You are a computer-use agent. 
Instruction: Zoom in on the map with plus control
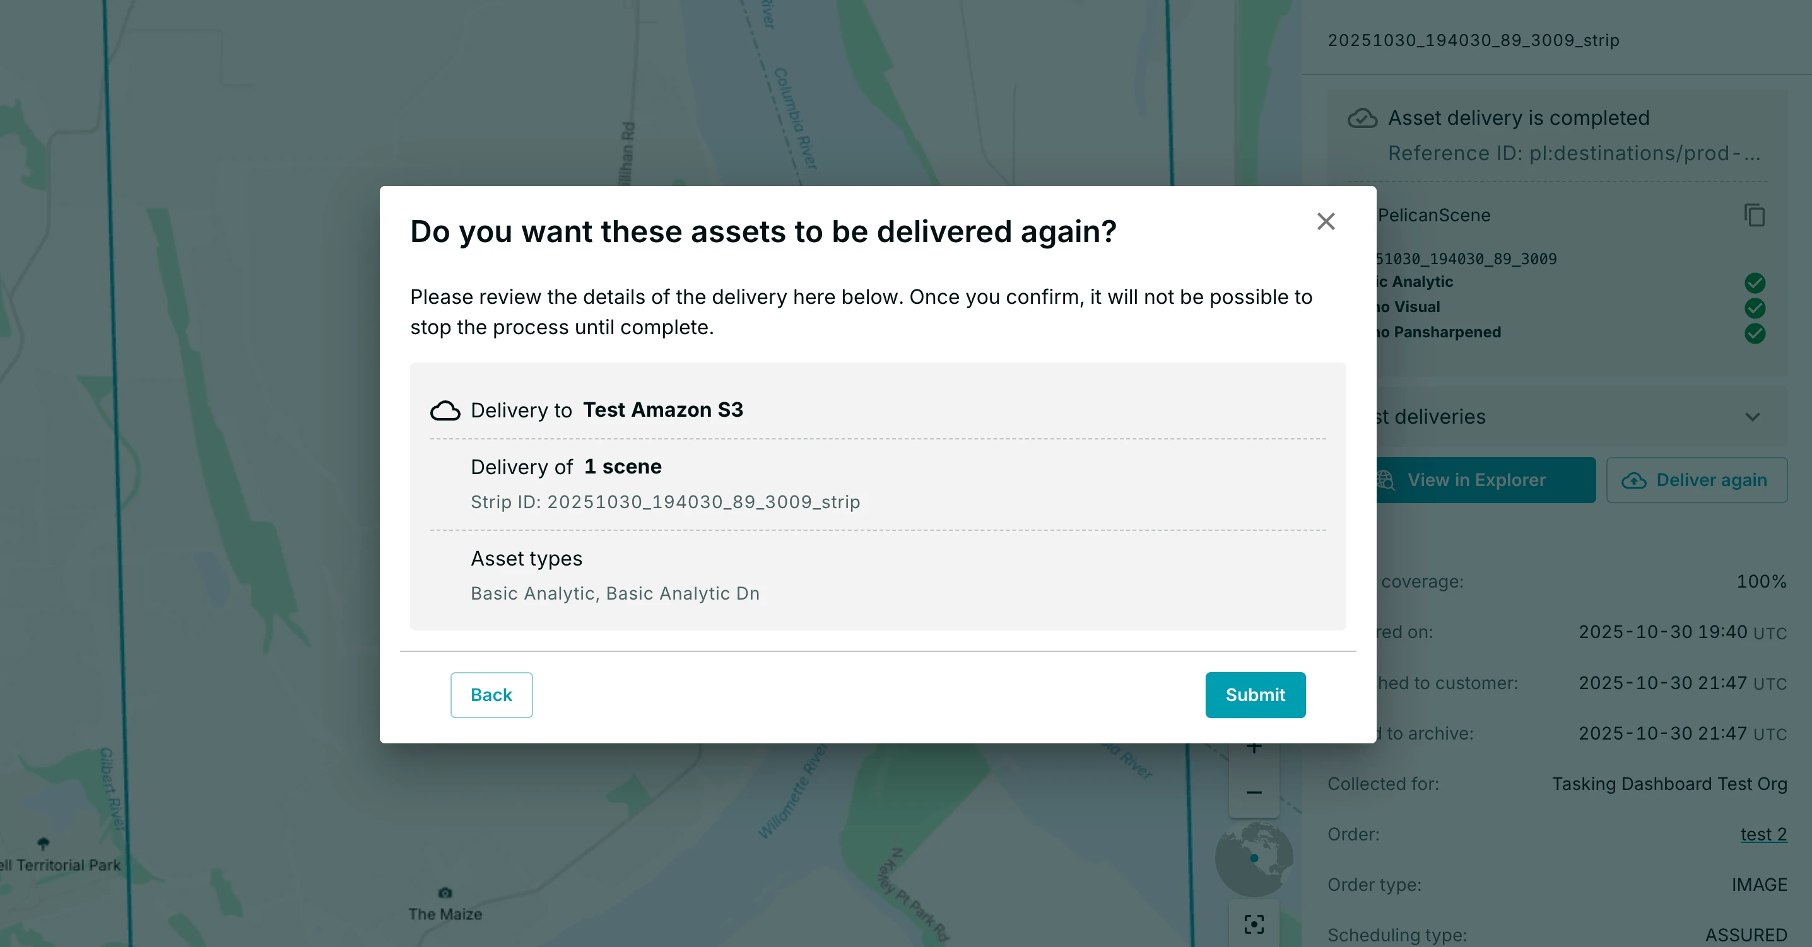pyautogui.click(x=1255, y=747)
